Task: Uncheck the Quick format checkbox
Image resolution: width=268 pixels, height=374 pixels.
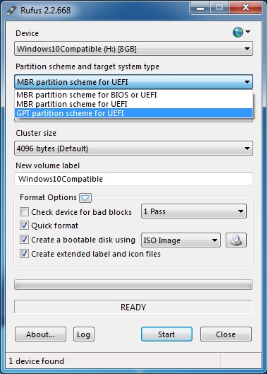Action: [24, 226]
